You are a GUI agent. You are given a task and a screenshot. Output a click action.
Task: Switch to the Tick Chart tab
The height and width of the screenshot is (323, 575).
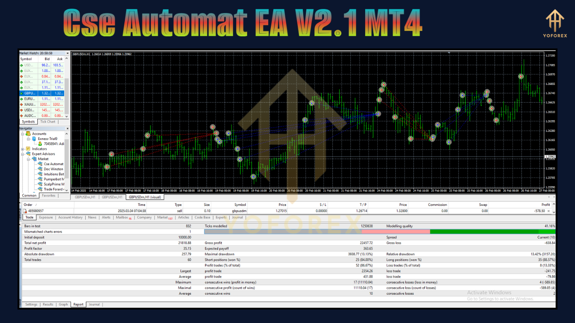click(x=48, y=121)
